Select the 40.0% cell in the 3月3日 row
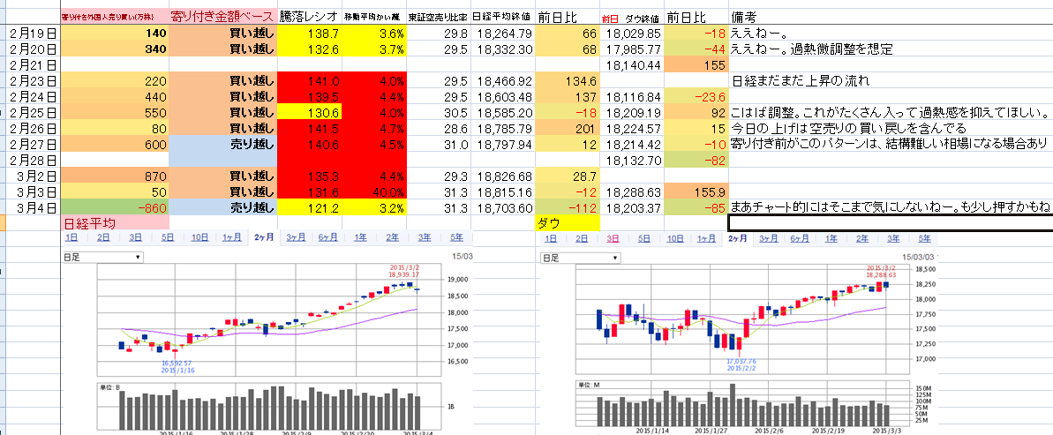The image size is (1053, 435). tap(373, 190)
